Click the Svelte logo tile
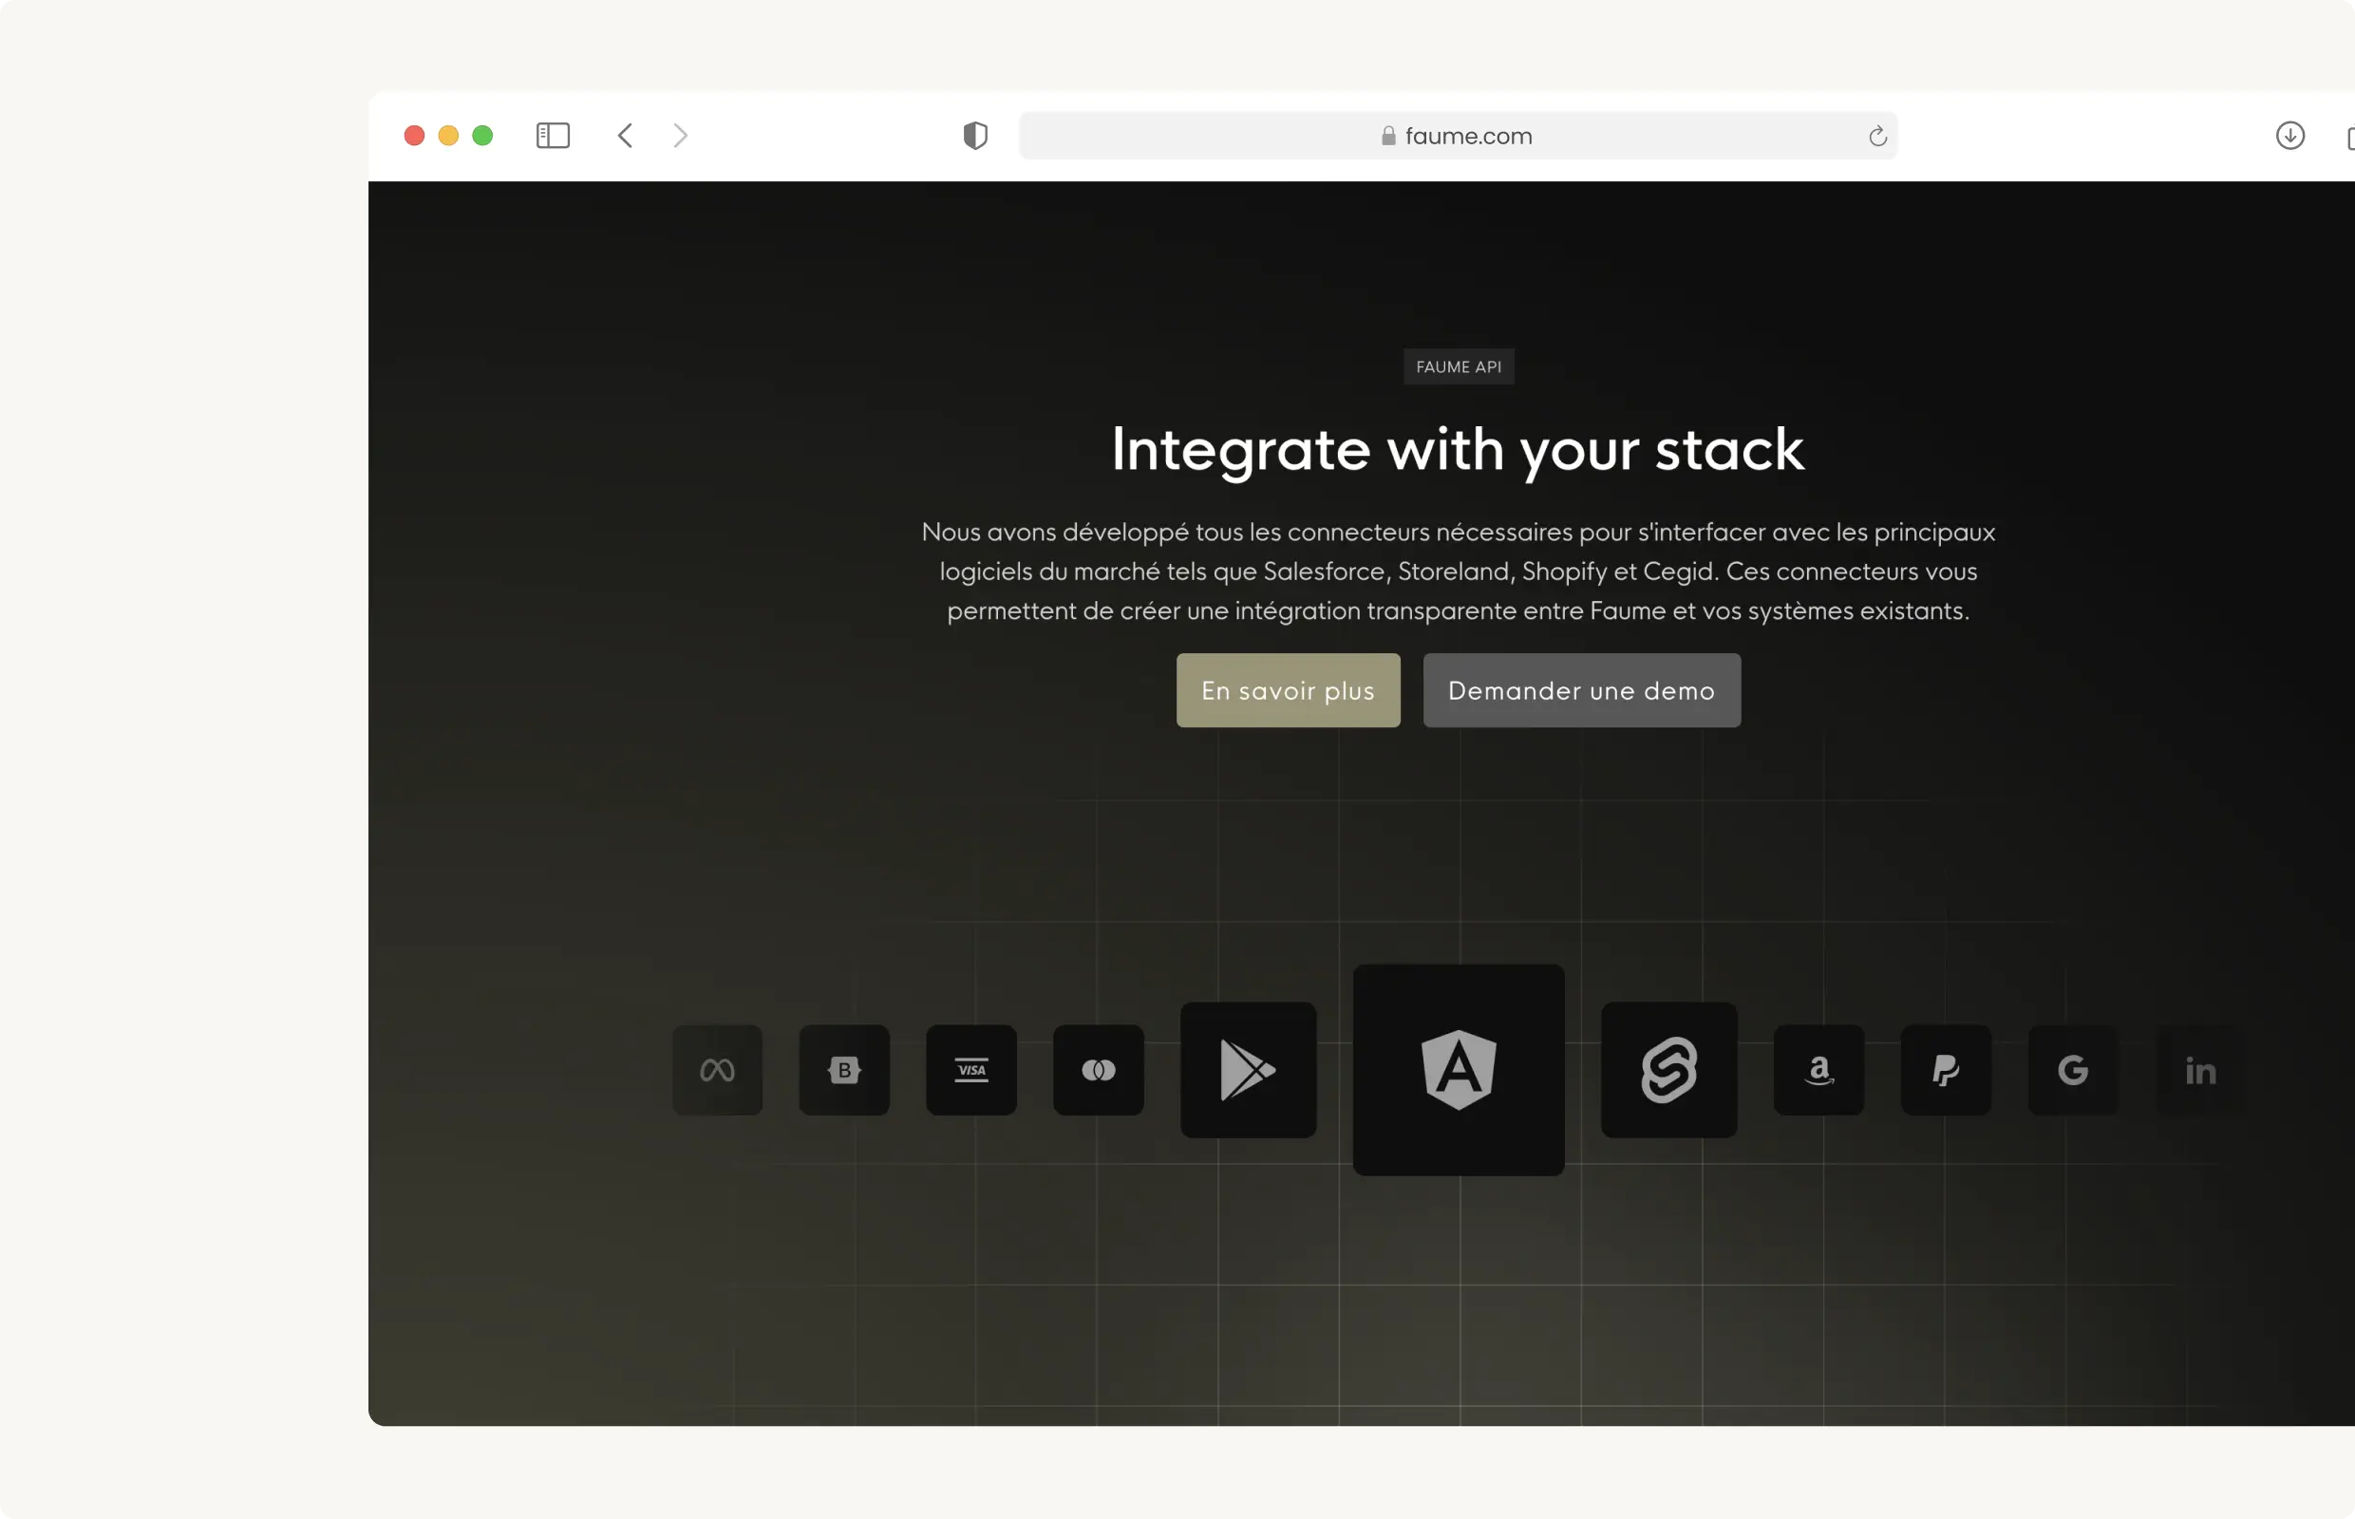2355x1519 pixels. [1668, 1070]
